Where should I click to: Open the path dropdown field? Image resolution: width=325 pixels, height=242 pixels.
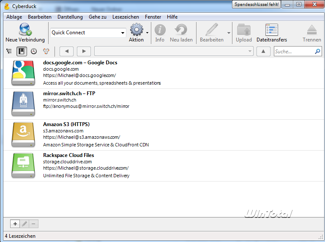[174, 51]
